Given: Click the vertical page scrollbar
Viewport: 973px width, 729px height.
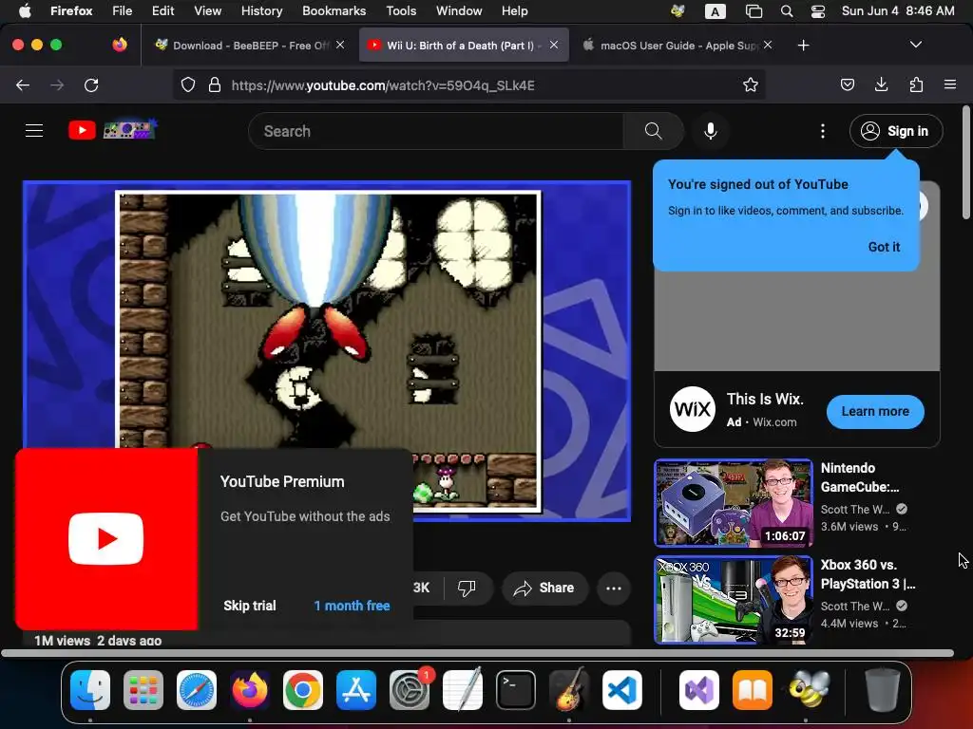Looking at the screenshot, I should click(x=965, y=162).
